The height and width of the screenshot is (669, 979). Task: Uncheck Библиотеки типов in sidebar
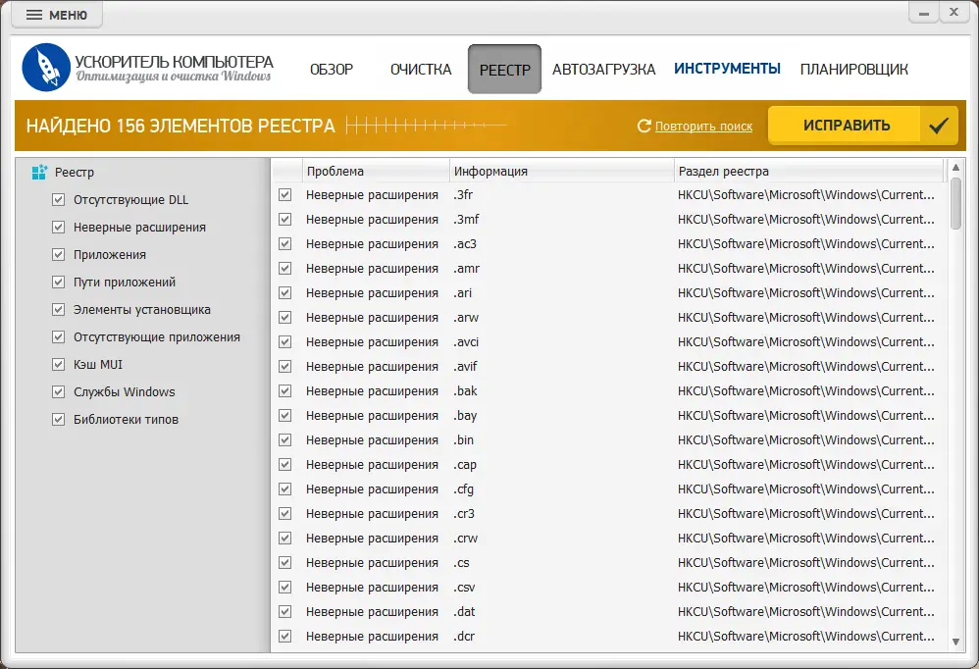coord(59,419)
